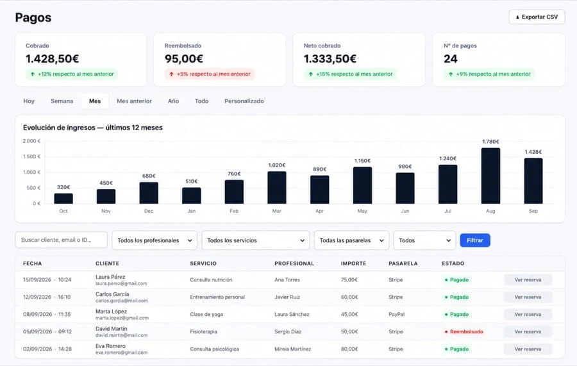Click the SERVICIO column header
577x366 pixels.
tap(203, 263)
